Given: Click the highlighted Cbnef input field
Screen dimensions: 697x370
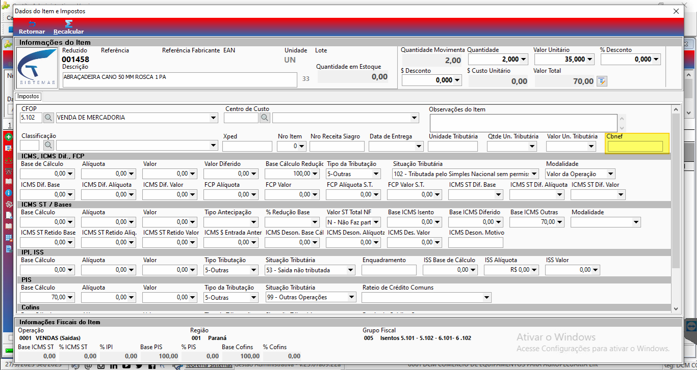Looking at the screenshot, I should [635, 147].
